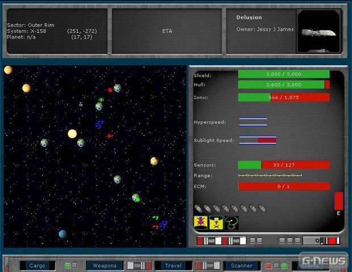
Task: Click the Hull status bar
Action: click(x=284, y=84)
